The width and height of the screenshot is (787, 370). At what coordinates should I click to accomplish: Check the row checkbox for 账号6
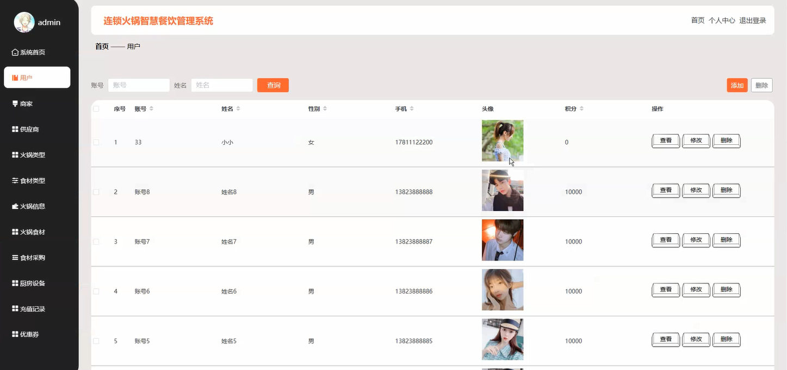click(x=96, y=291)
